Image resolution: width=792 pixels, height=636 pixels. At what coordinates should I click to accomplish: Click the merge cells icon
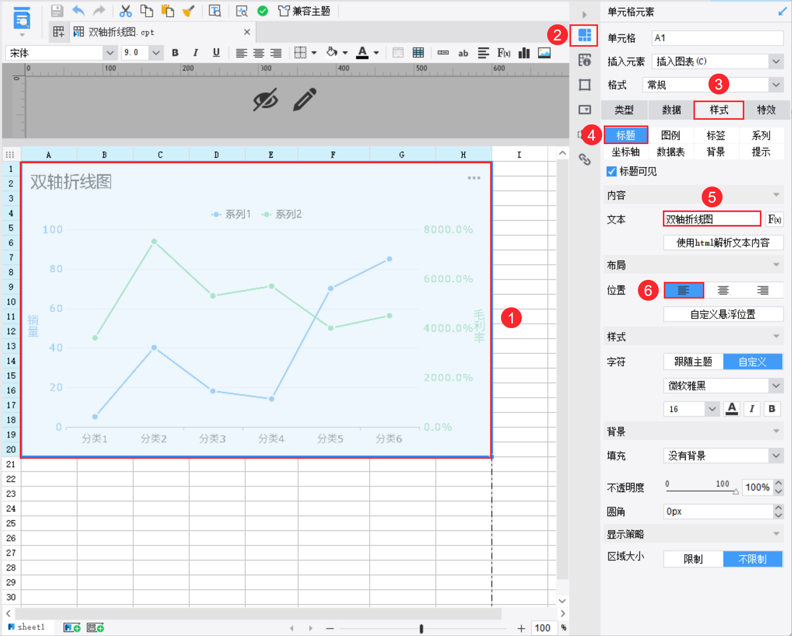click(398, 53)
